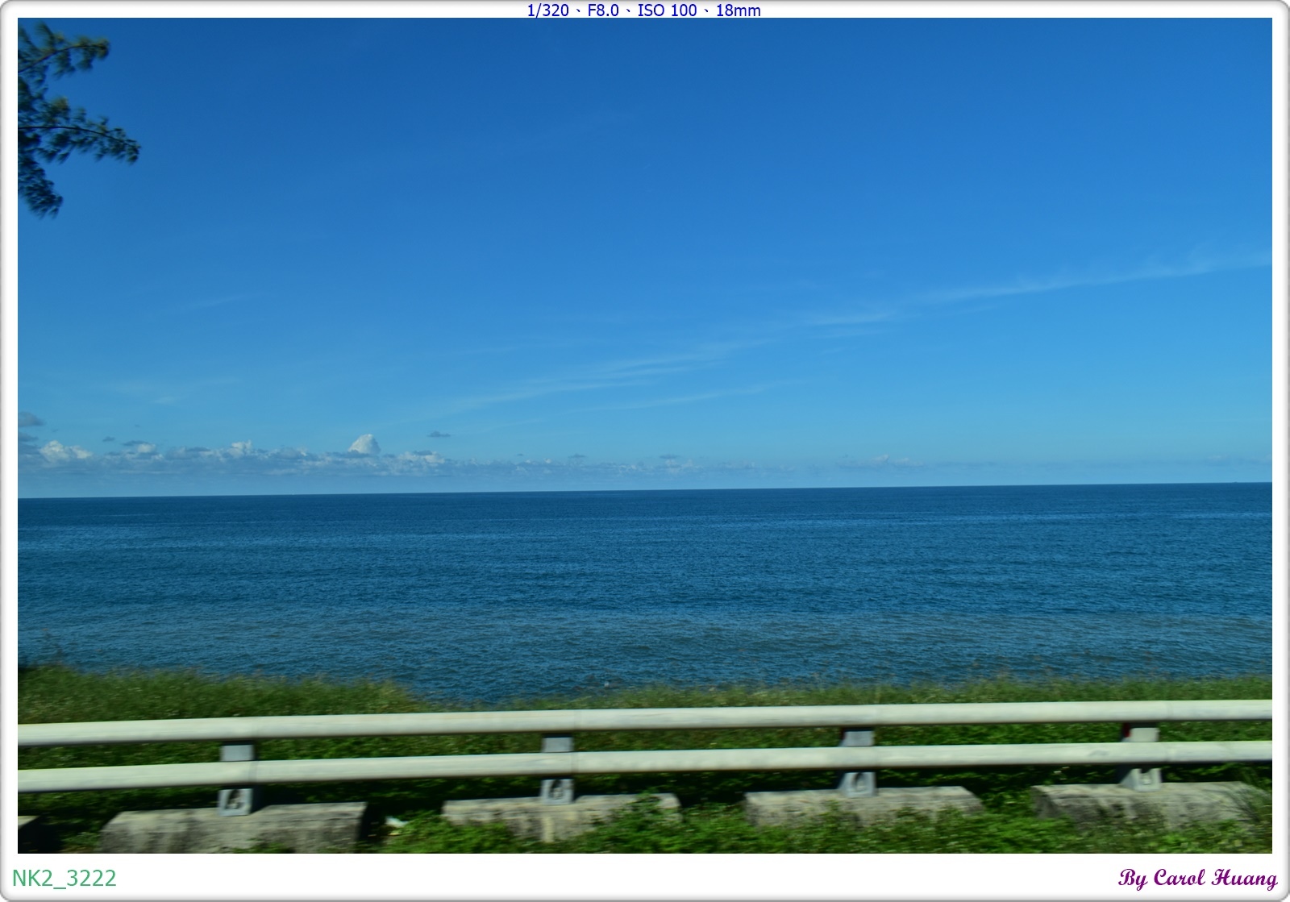
Task: Click the seaside photo image
Action: [645, 435]
